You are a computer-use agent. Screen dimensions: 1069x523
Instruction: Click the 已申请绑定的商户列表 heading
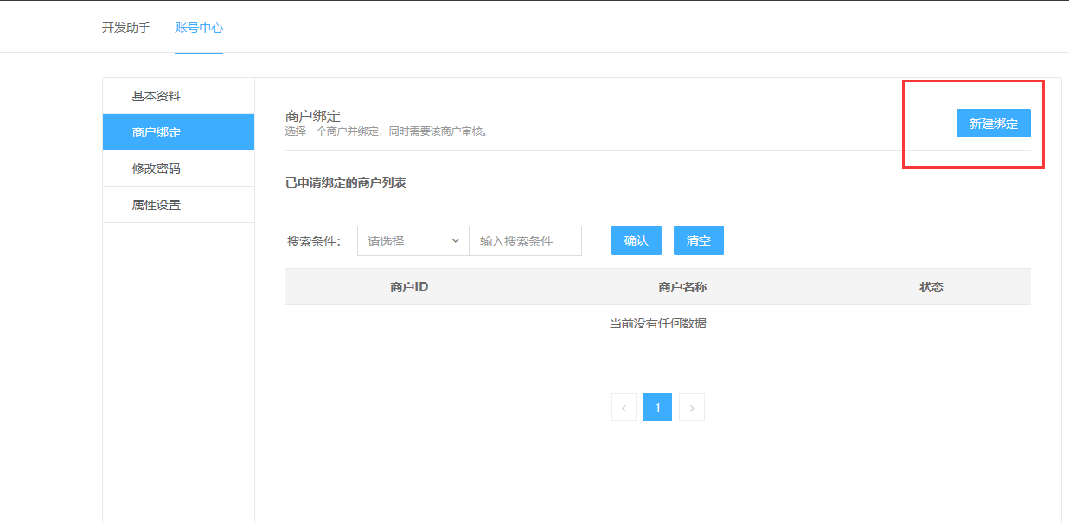pyautogui.click(x=346, y=182)
